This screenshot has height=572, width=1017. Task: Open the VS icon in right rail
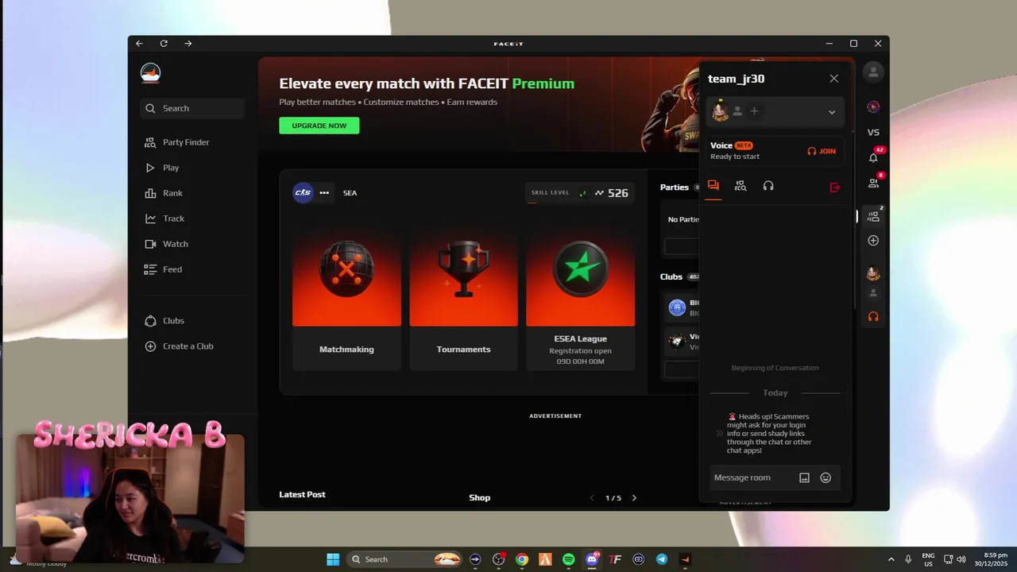pyautogui.click(x=873, y=133)
